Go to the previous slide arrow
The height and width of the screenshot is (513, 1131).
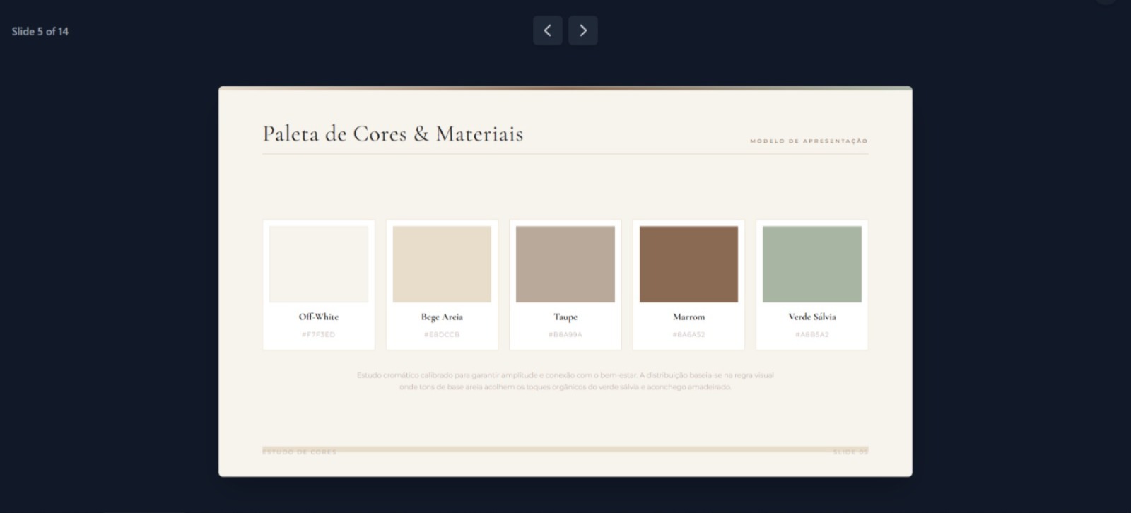click(547, 30)
